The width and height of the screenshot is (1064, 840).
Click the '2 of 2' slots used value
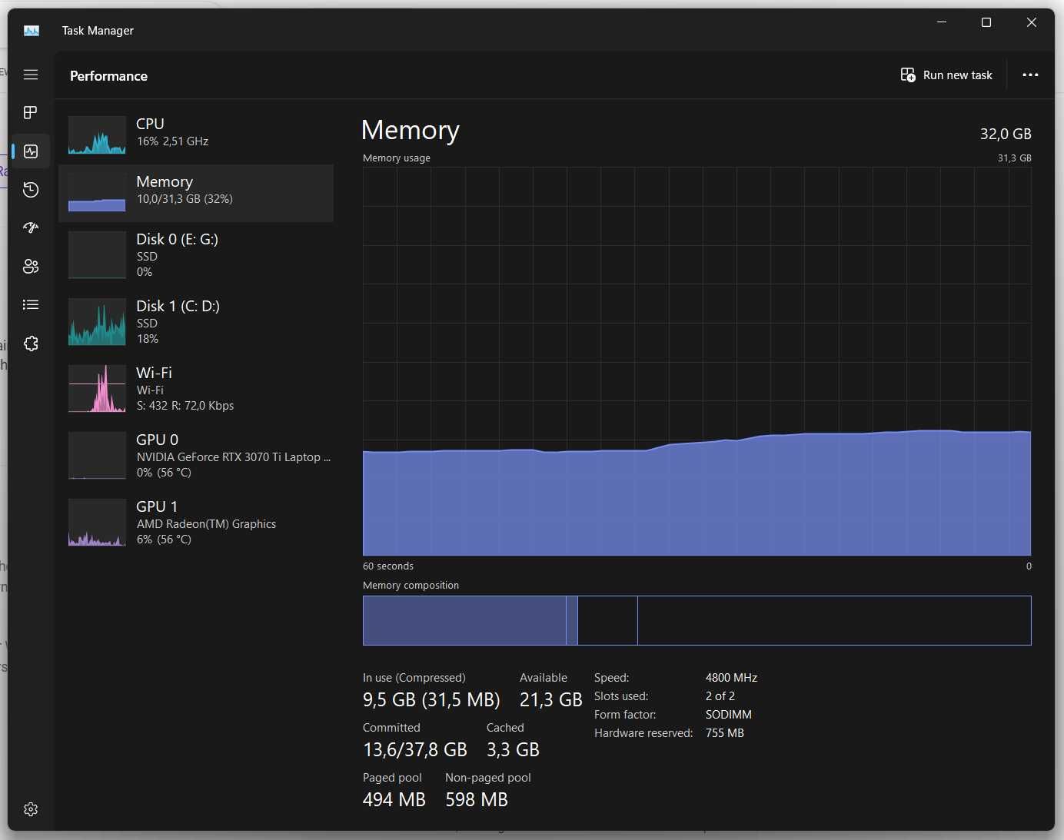click(x=720, y=696)
